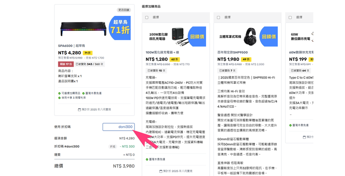Tick the 選擇 checkbox for 60W數顯快充 item
The image size is (345, 176).
[290, 17]
